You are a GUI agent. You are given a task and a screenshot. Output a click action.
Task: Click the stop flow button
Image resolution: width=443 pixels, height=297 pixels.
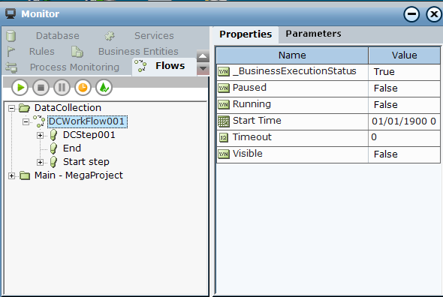(41, 88)
